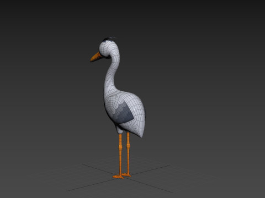Click the black crest on the head

[109, 39]
